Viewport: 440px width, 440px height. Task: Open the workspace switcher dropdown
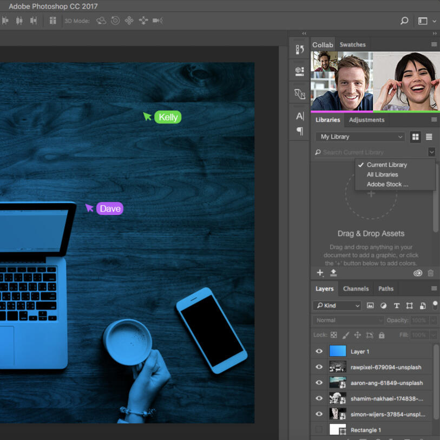(423, 21)
